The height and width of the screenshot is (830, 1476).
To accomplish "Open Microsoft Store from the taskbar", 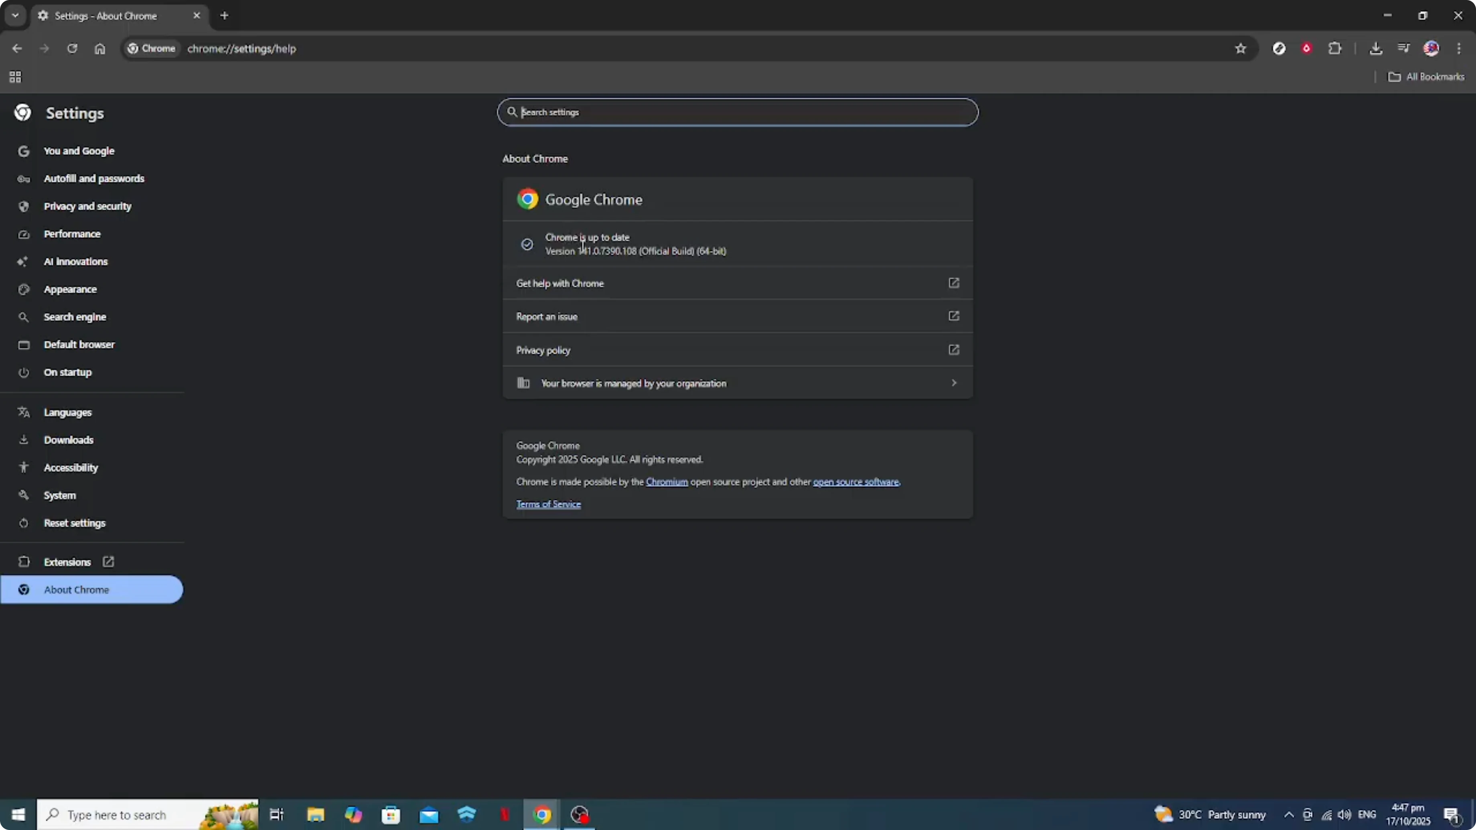I will coord(391,814).
